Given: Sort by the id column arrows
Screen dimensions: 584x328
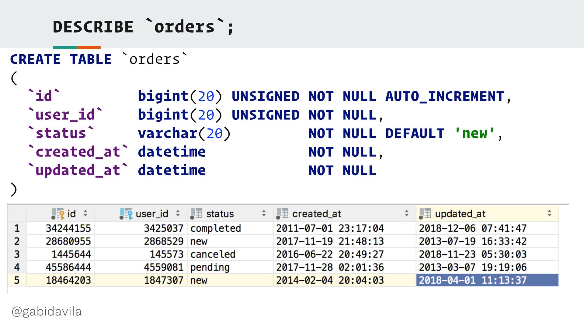Looking at the screenshot, I should (85, 213).
